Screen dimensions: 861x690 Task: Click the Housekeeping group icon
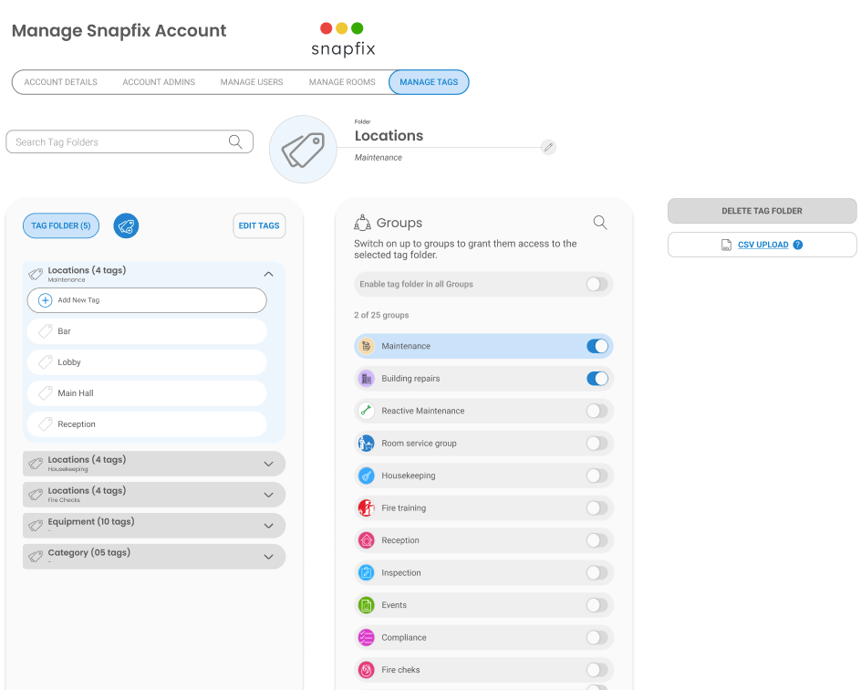point(366,476)
